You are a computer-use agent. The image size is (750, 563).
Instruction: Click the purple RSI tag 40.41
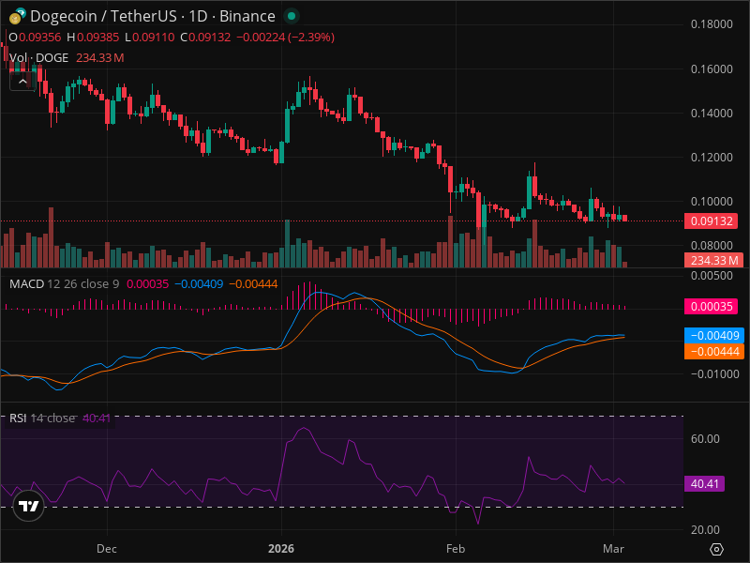pos(705,483)
